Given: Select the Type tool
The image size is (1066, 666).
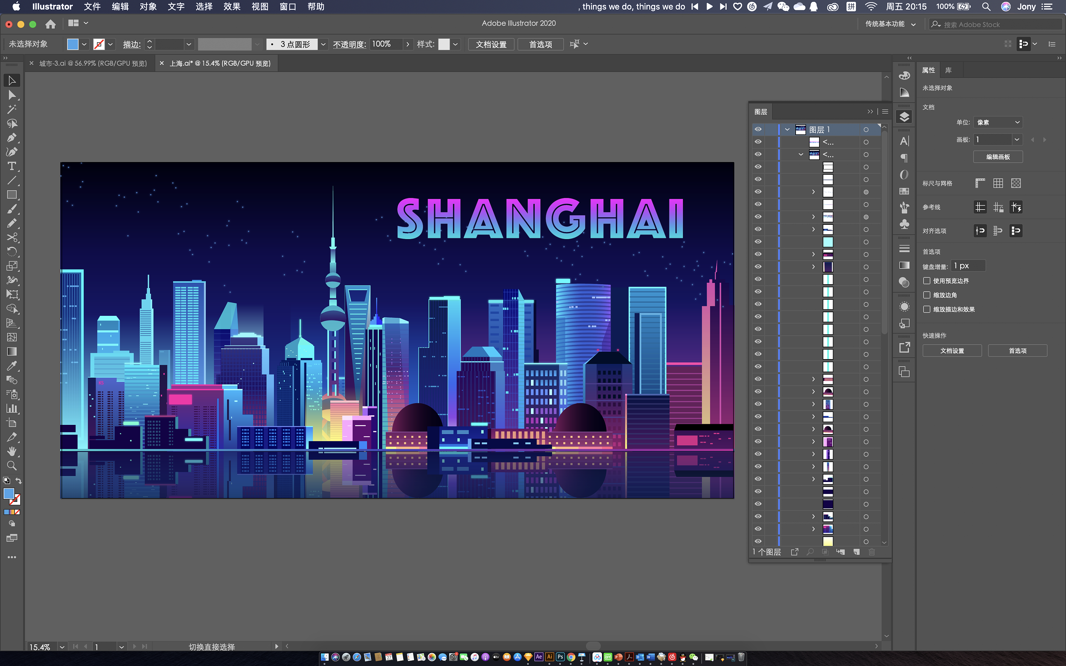Looking at the screenshot, I should (x=12, y=167).
